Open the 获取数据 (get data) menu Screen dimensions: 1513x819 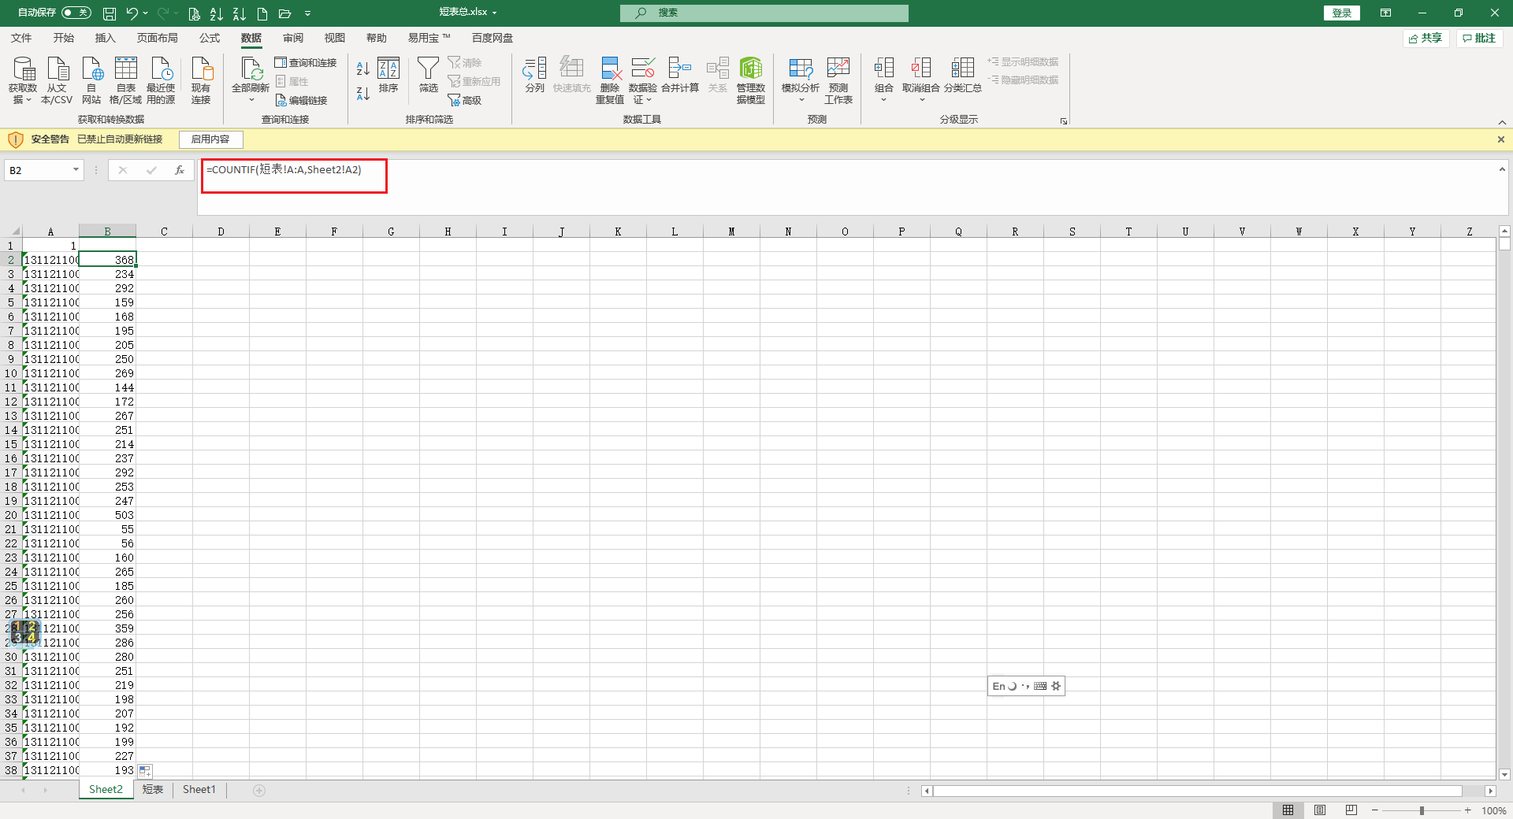click(x=23, y=80)
